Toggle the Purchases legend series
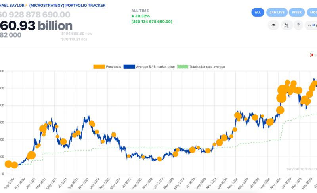 [107, 66]
